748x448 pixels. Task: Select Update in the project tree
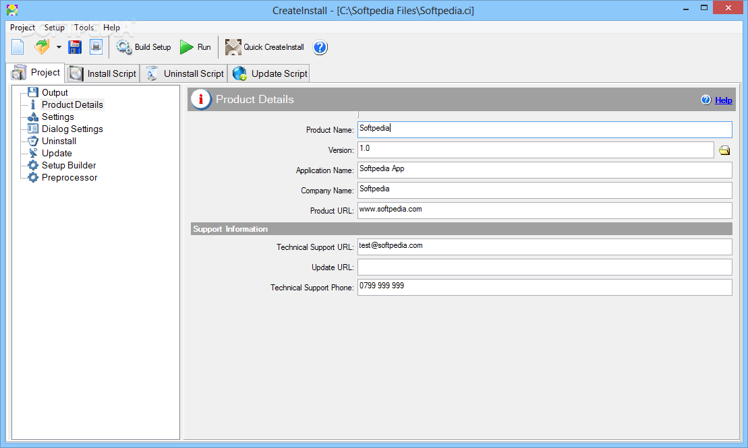tap(57, 154)
